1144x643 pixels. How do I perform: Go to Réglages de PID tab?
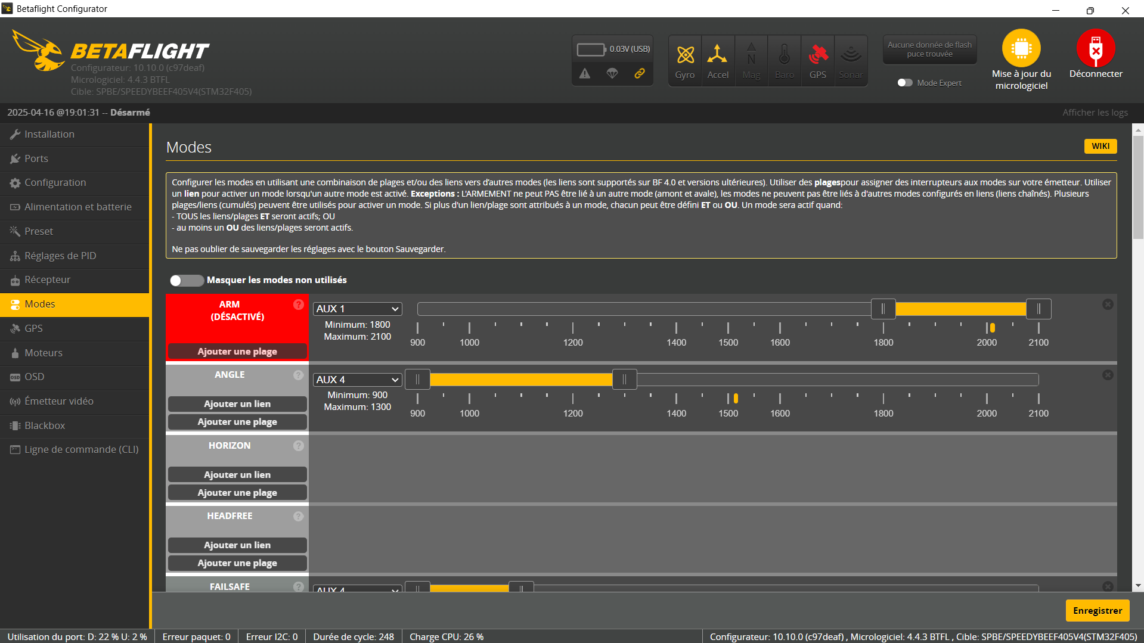60,256
